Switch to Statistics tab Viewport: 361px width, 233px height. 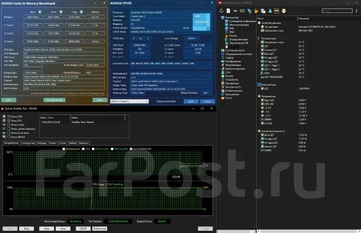click(83, 143)
